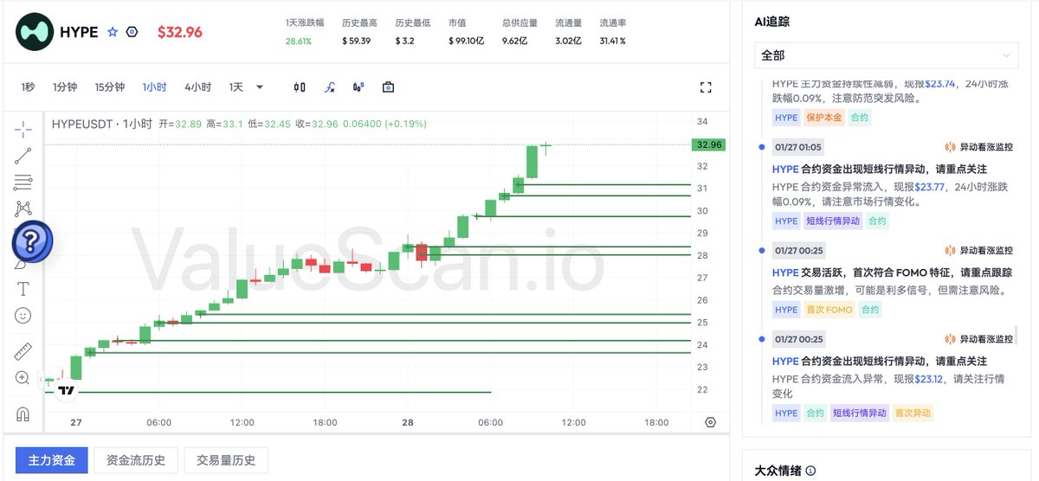Select the text annotation T tool
Viewport: 1039px width, 481px height.
coord(23,288)
